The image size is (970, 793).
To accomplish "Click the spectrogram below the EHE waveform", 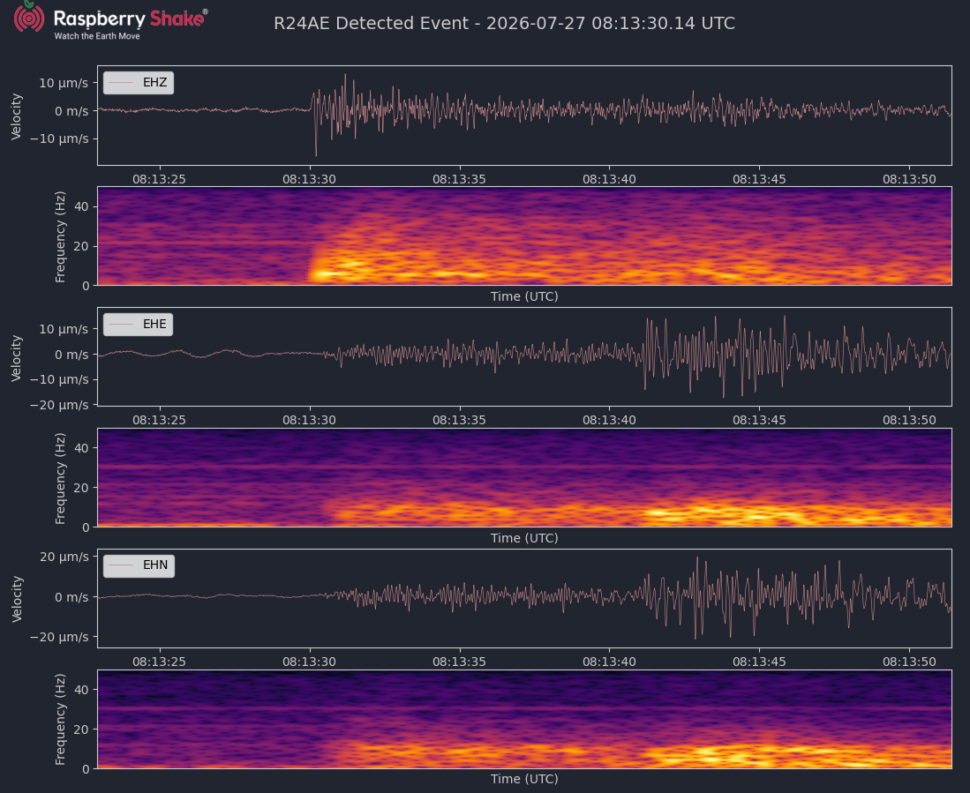I will [x=524, y=477].
